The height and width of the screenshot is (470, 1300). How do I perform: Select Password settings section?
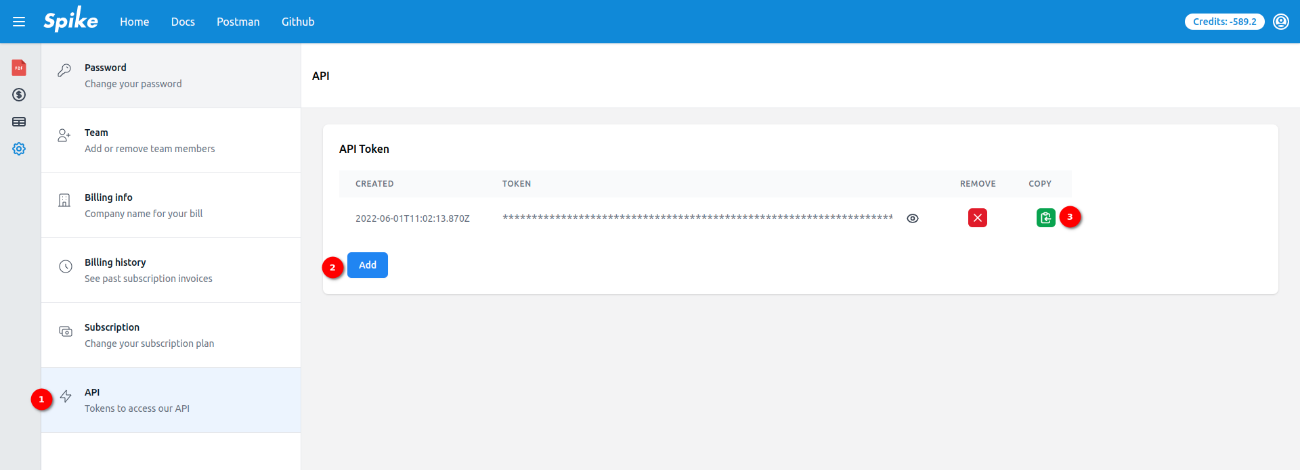(x=171, y=76)
